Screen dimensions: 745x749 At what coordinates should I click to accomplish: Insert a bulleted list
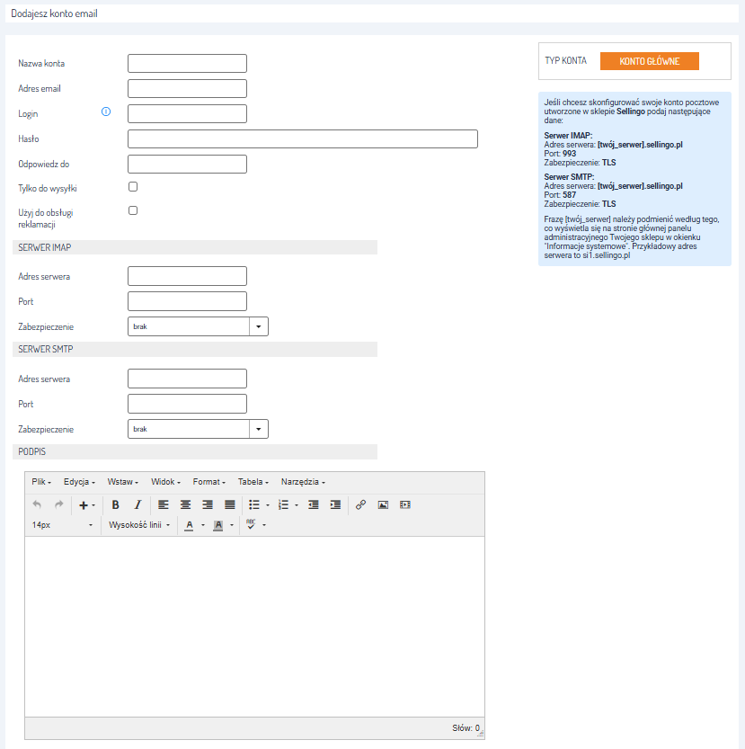pos(254,505)
